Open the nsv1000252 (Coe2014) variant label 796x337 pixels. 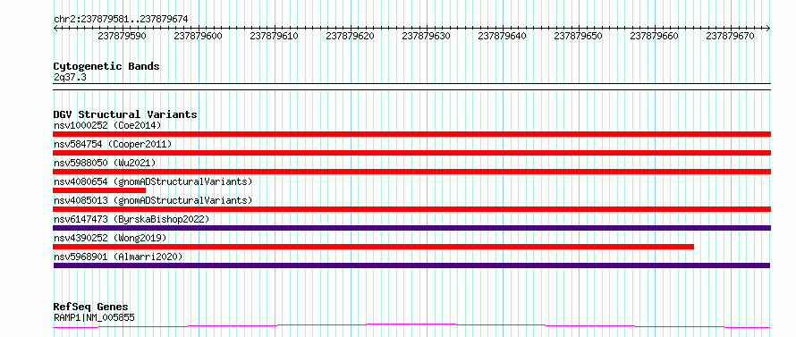coord(107,125)
